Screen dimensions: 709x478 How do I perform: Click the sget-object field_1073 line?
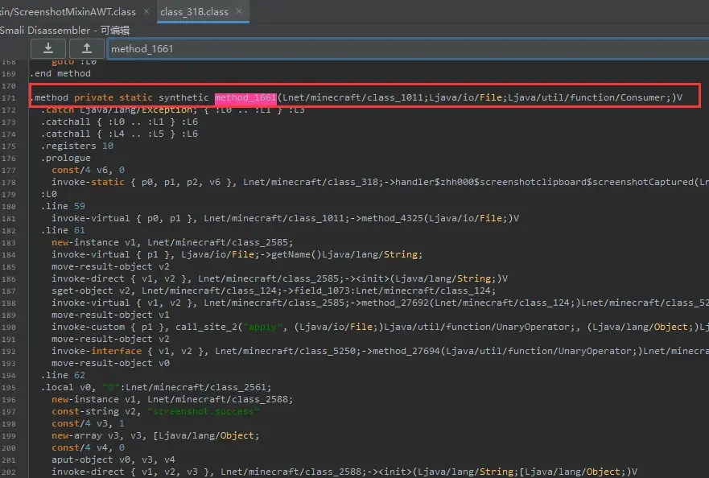click(274, 291)
